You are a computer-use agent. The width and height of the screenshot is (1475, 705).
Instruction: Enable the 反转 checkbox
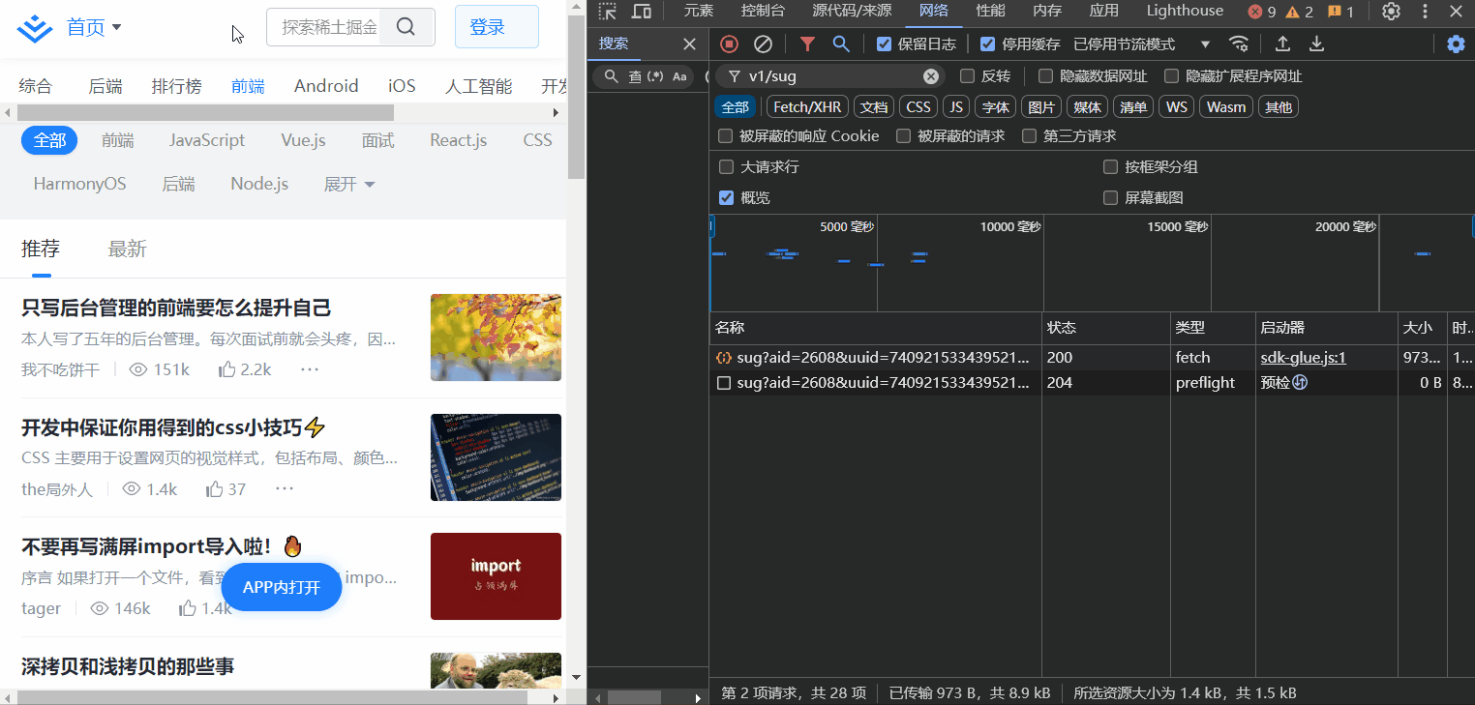[x=967, y=76]
